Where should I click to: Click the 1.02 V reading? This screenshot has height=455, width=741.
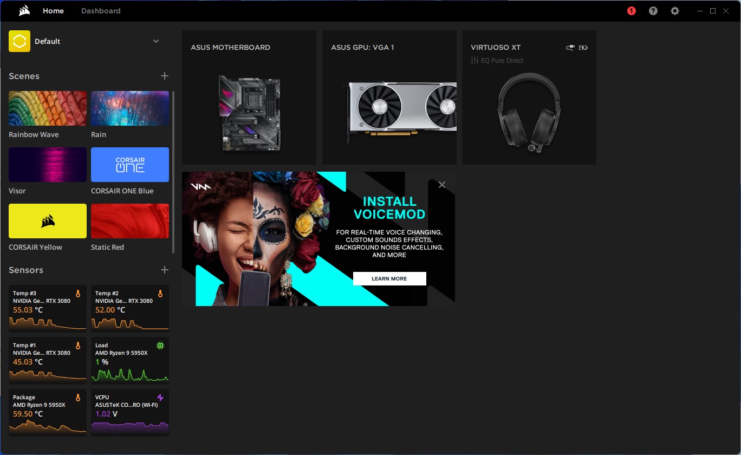coord(107,414)
